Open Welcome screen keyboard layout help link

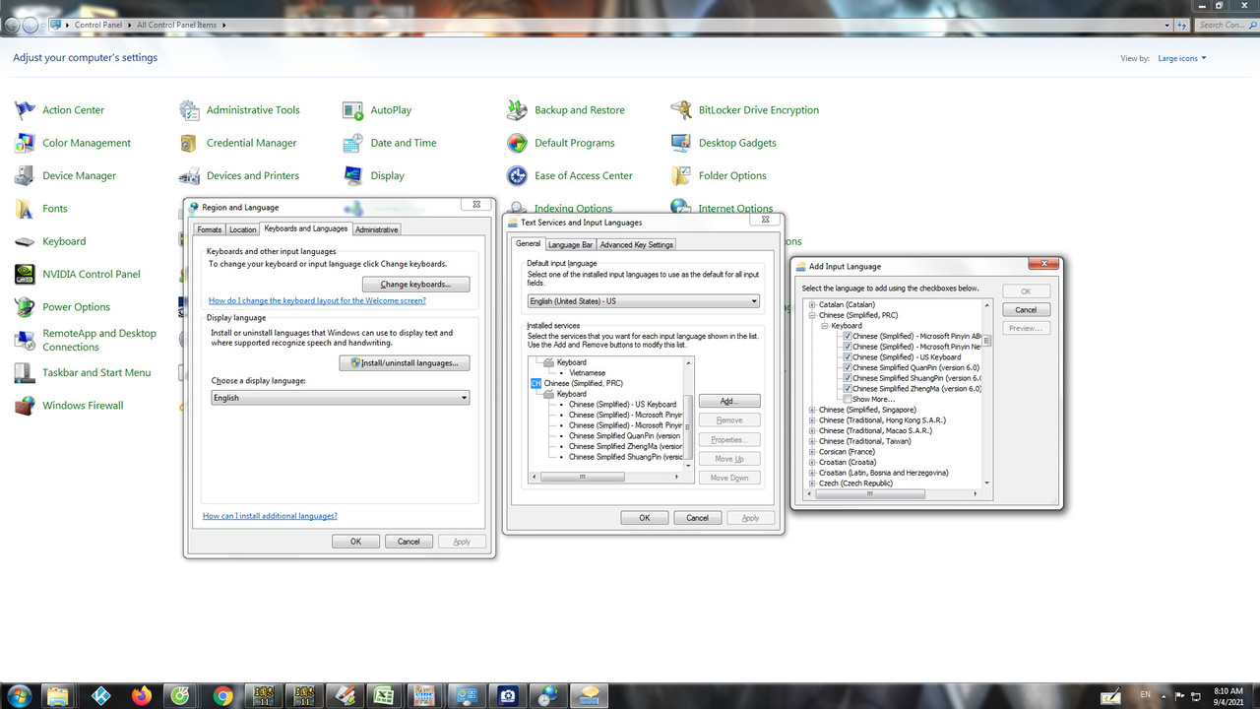click(317, 300)
